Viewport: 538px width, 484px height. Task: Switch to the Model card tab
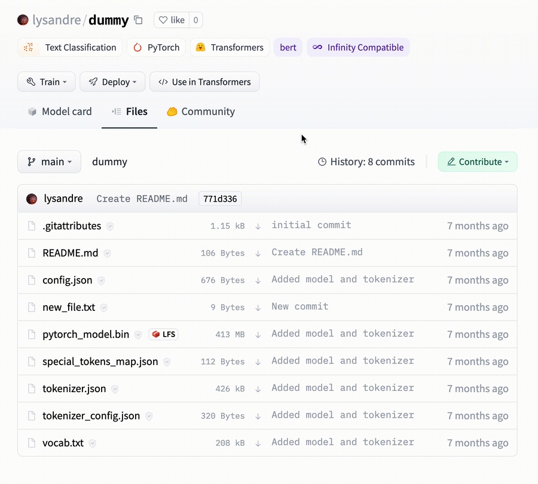tap(60, 112)
